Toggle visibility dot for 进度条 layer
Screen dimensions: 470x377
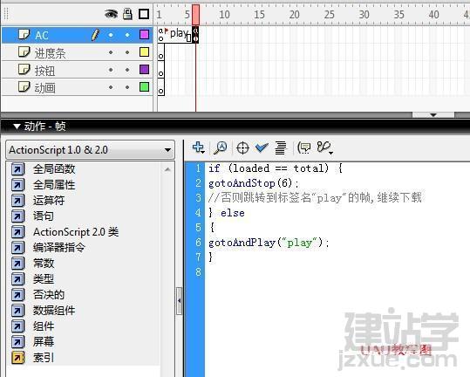[111, 52]
